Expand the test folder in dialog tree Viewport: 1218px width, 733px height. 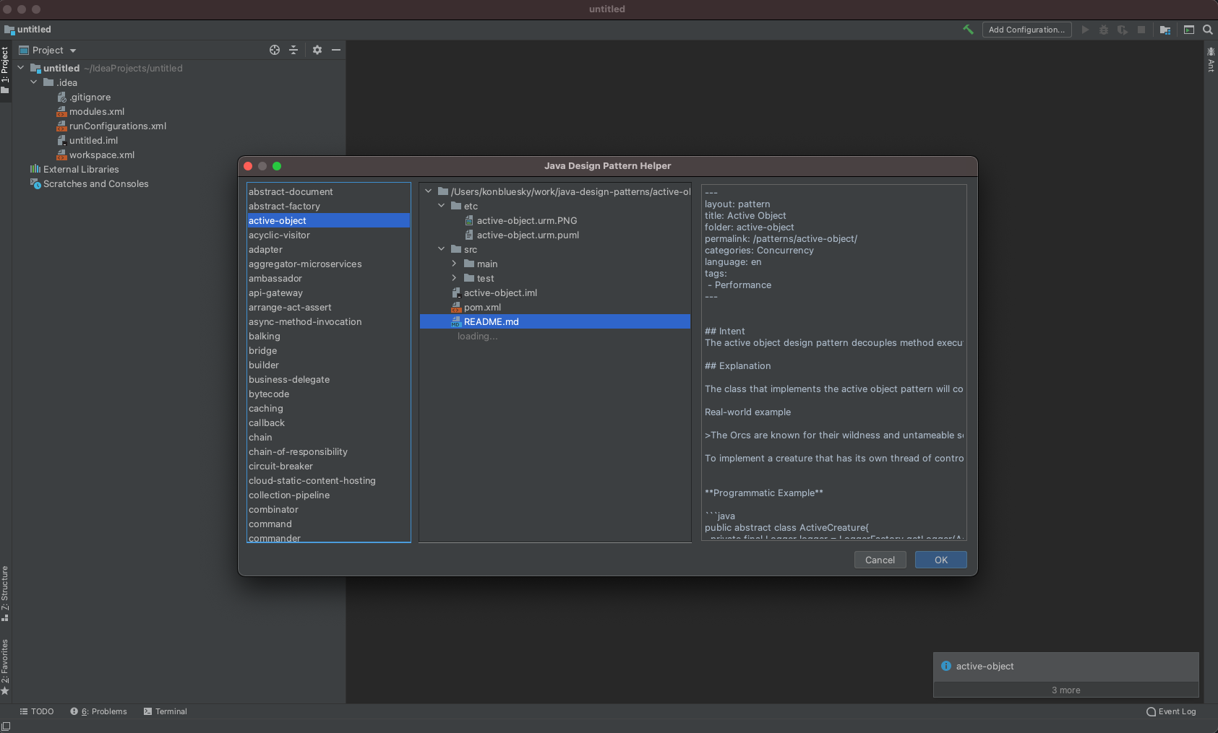tap(455, 278)
